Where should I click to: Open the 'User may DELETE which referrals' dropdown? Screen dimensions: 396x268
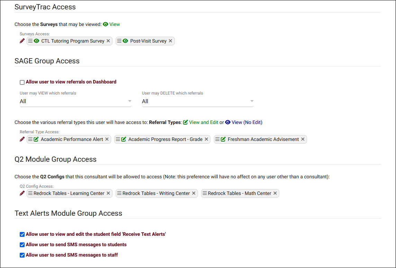pos(198,101)
